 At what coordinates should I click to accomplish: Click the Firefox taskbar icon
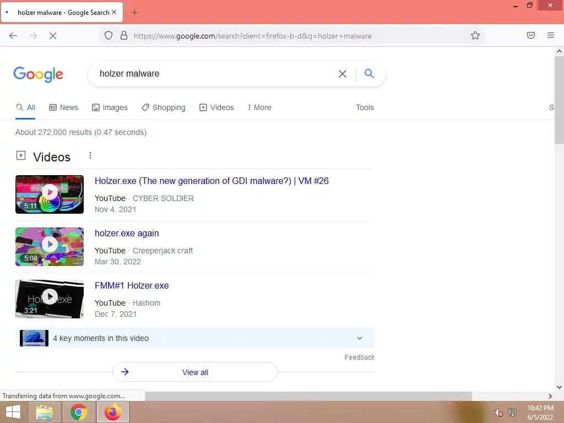[x=112, y=412]
